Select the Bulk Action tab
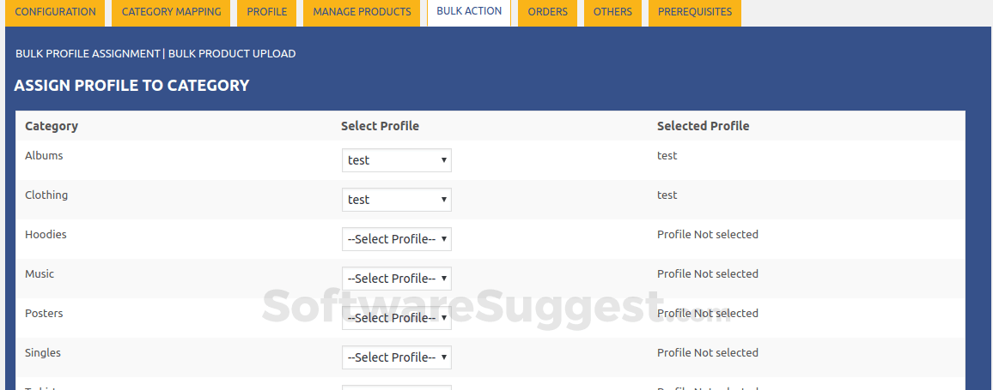The width and height of the screenshot is (993, 390). coord(469,11)
